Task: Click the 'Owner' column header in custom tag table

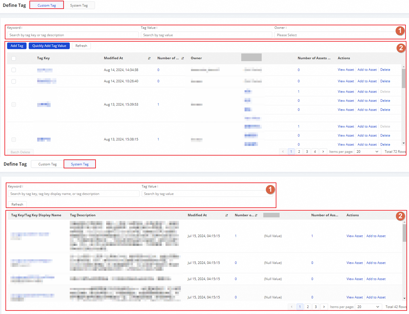Action: coord(196,58)
